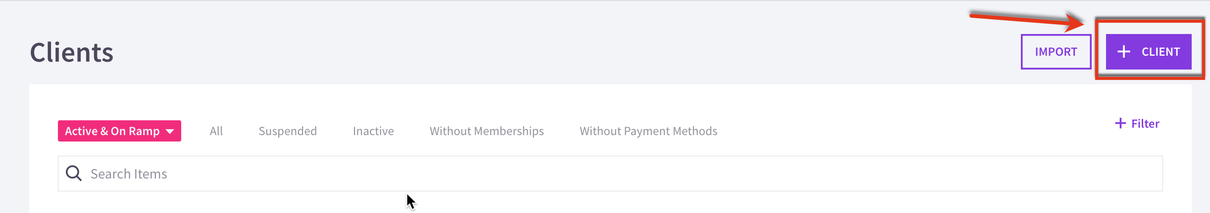Switch to the All clients tab
Screen dimensions: 1210x213
(x=216, y=131)
